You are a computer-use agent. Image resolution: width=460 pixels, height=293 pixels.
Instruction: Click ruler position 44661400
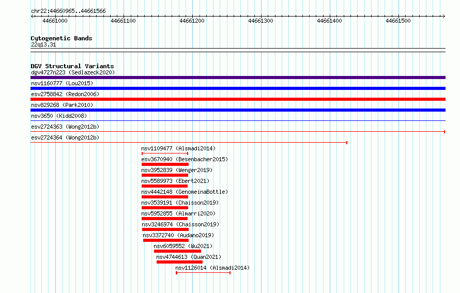pyautogui.click(x=329, y=21)
